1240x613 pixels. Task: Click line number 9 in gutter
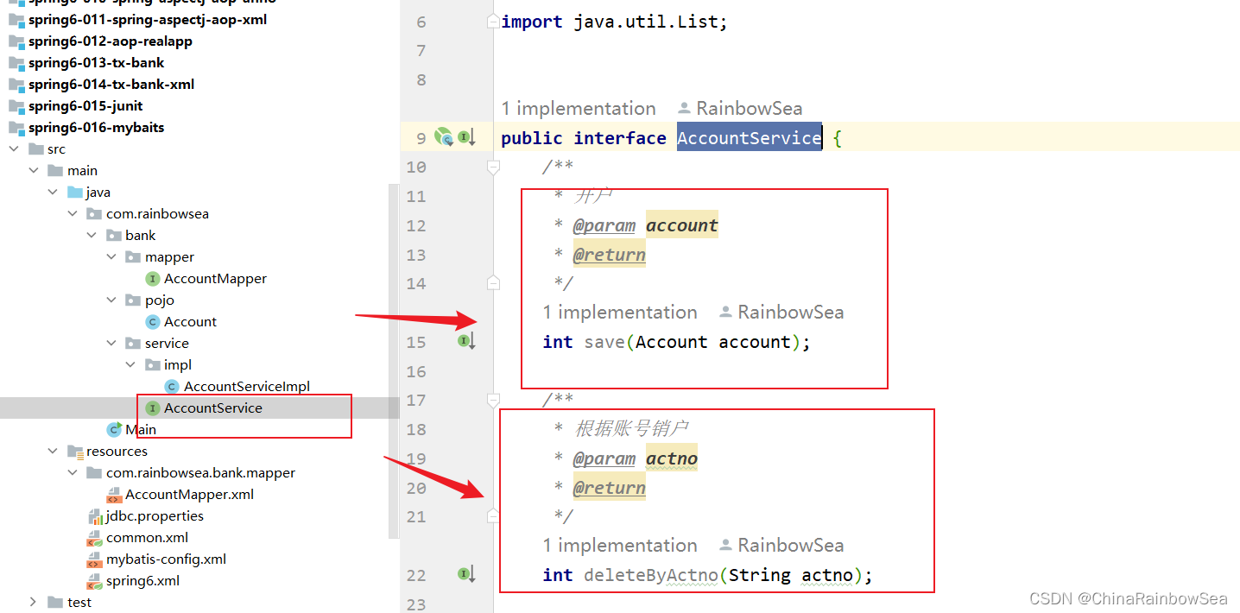(x=421, y=138)
